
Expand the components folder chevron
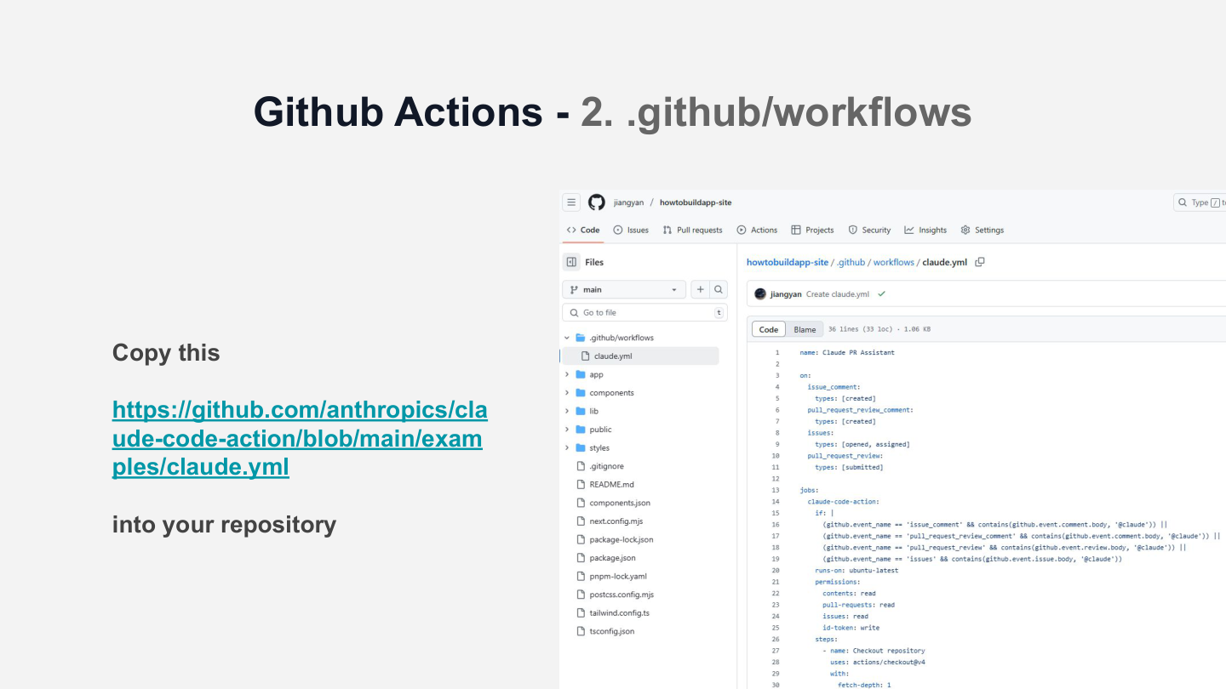pos(567,393)
